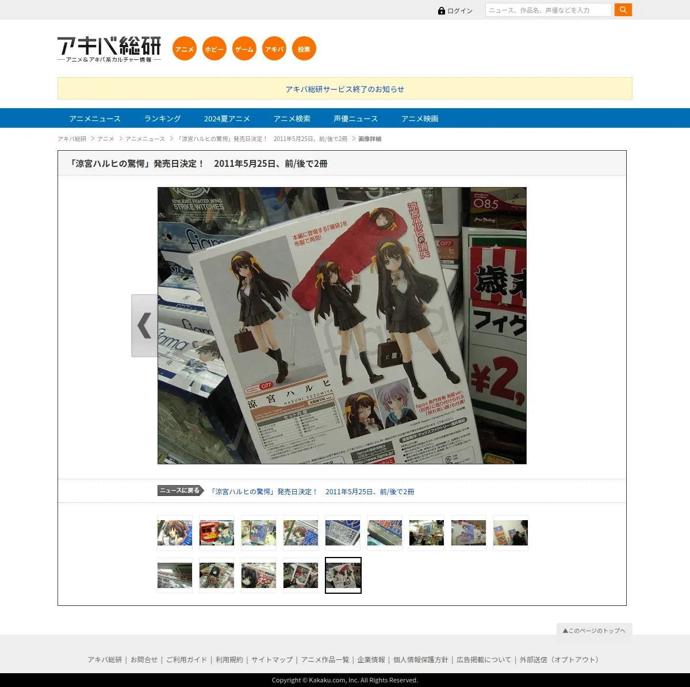690x687 pixels.
Task: Open the お問合せ footer link
Action: click(144, 660)
